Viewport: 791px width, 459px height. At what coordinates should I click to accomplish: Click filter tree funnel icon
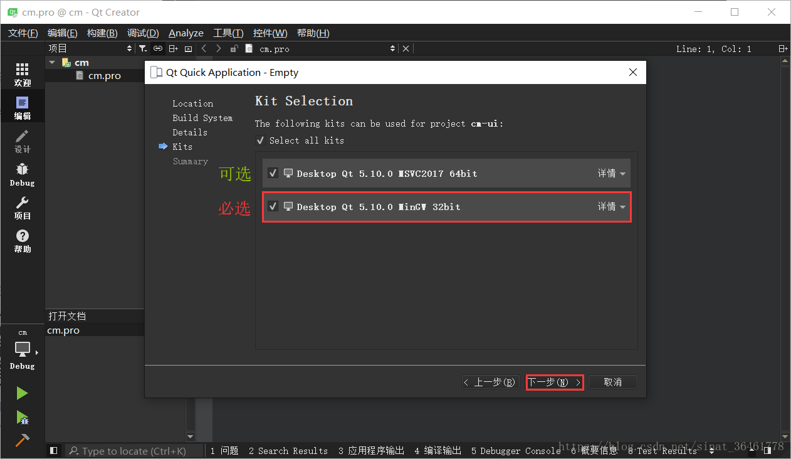[x=143, y=48]
